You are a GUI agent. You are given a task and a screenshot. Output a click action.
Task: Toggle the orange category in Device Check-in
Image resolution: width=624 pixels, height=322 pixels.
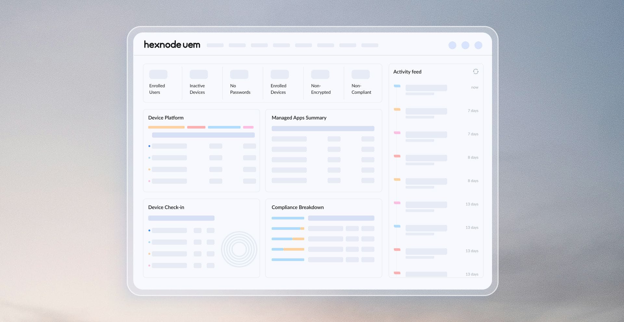[149, 254]
